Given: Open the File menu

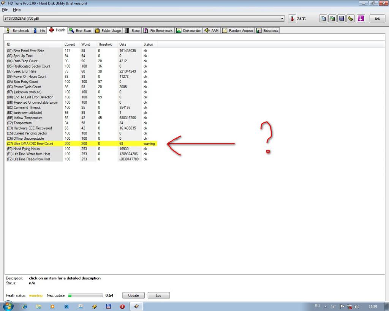Looking at the screenshot, I should (5, 9).
